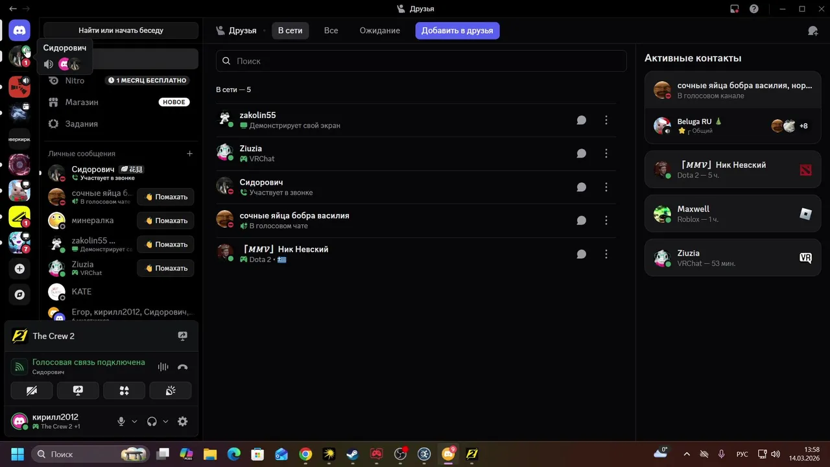
Task: Open volume control in system tray
Action: coord(776,454)
